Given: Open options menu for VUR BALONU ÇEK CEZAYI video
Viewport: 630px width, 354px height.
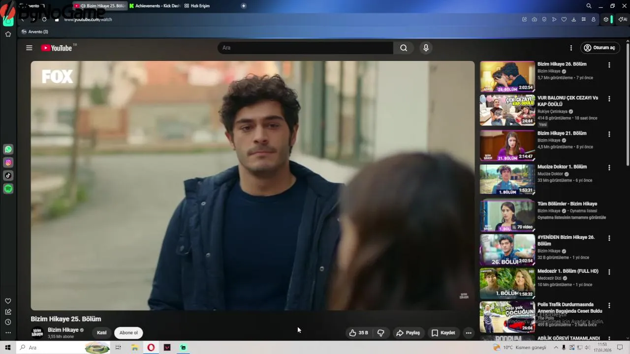Looking at the screenshot, I should click(609, 99).
